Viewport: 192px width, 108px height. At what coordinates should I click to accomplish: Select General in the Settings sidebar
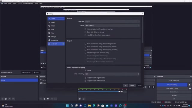[56, 19]
